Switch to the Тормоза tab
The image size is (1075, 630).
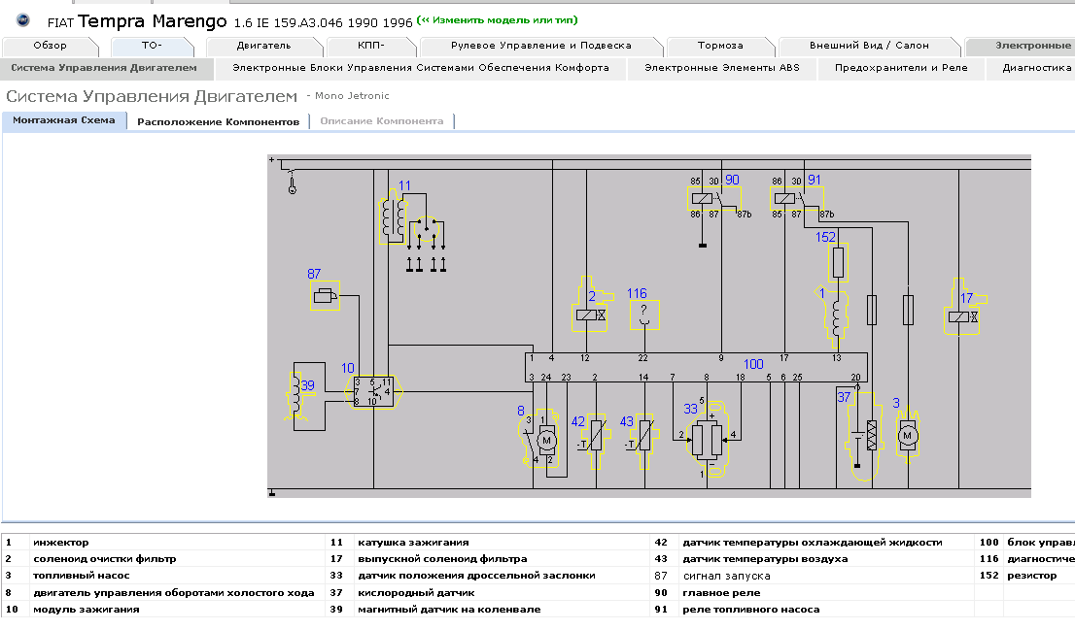click(x=720, y=46)
